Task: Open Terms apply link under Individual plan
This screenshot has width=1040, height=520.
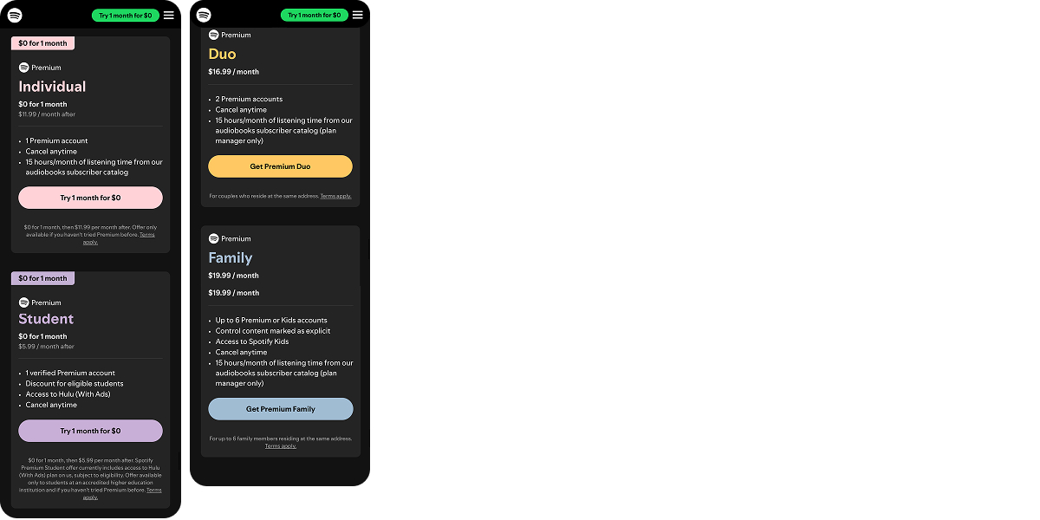Action: click(x=119, y=238)
